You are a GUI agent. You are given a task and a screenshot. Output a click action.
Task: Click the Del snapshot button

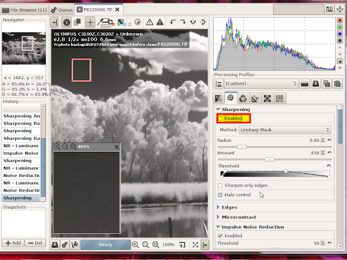click(35, 243)
